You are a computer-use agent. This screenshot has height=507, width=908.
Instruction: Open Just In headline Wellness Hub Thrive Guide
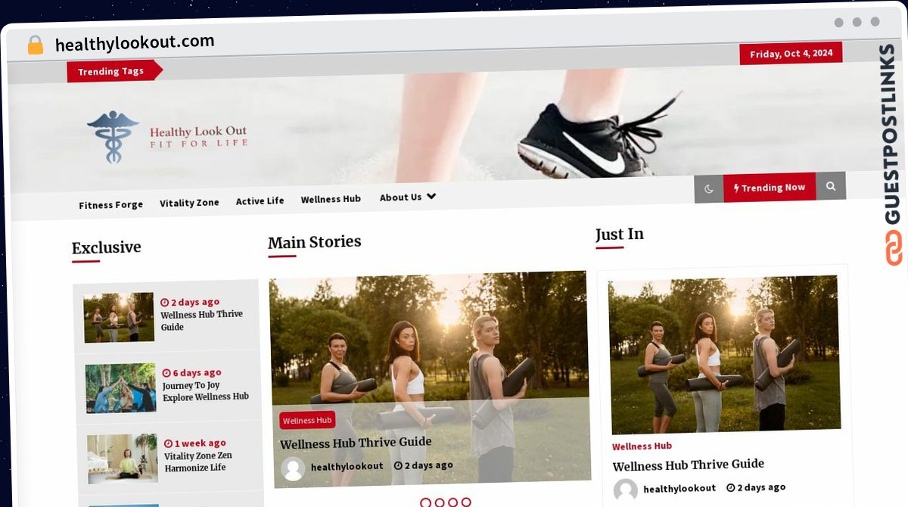(x=688, y=465)
